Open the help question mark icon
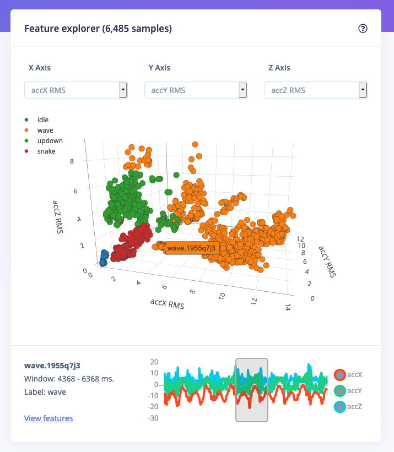Viewport: 394px width, 452px height. click(x=363, y=29)
